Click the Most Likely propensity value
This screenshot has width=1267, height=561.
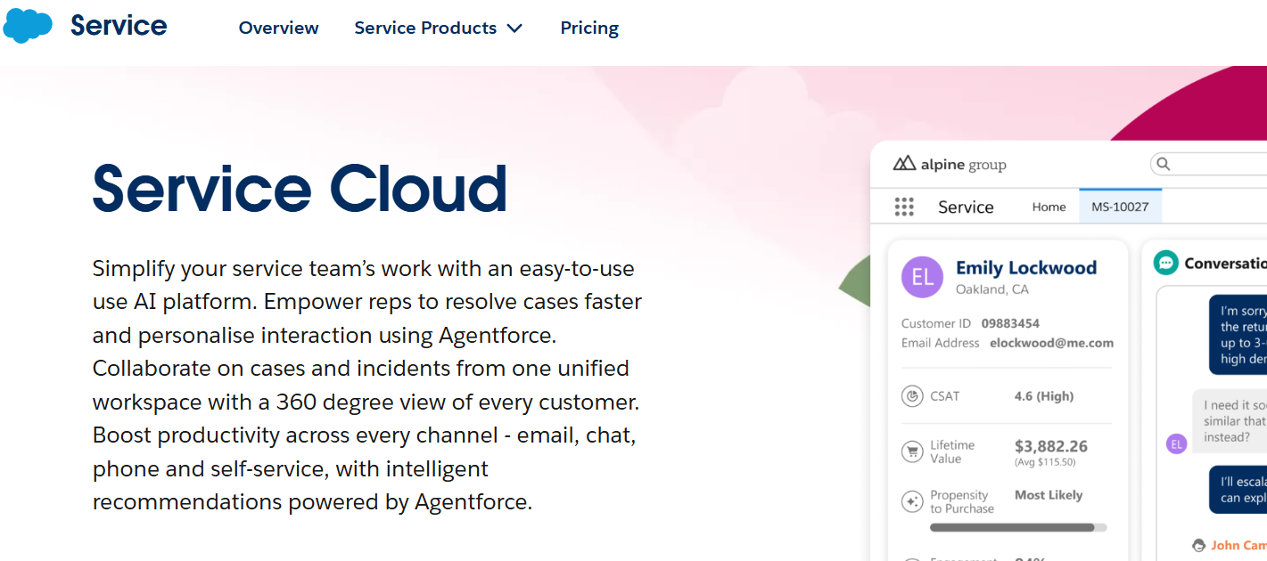point(1049,495)
